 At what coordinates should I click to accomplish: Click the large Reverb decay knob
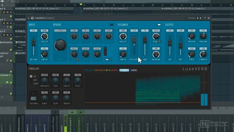60,45
